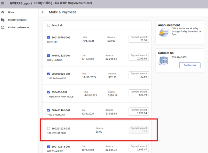Click the Contact preferences envelope icon
Viewport: 208px width, 153px height.
coord(3,27)
